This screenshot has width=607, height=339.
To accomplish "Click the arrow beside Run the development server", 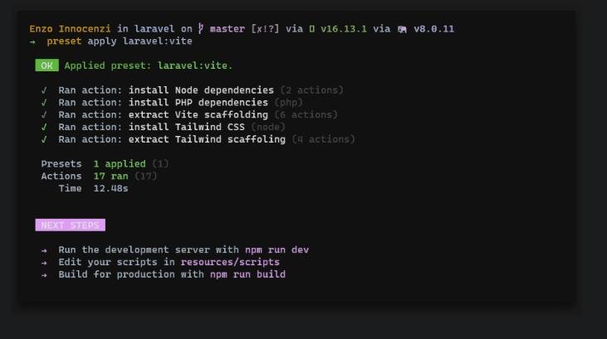I will [x=44, y=250].
